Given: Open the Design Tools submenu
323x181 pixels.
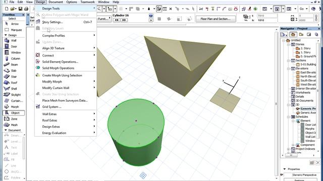Looking at the screenshot, I should click(66, 9).
